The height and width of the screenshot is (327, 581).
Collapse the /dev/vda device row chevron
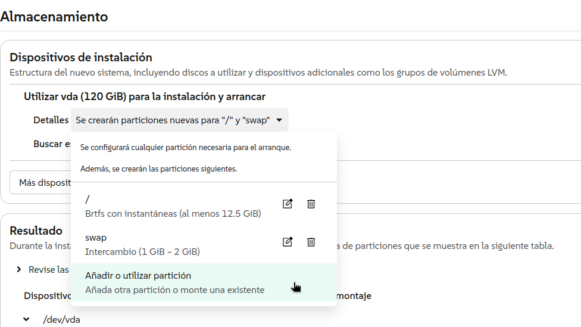tap(26, 320)
